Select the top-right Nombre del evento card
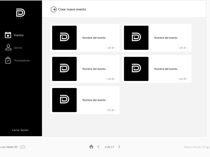This screenshot has height=157, width=210. [x=166, y=38]
